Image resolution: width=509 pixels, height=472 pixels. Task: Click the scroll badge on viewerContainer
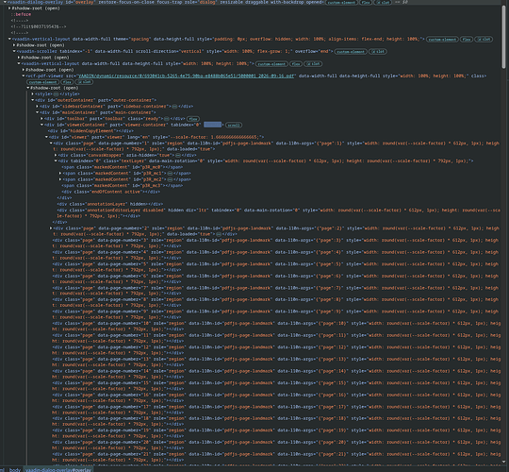click(x=234, y=126)
